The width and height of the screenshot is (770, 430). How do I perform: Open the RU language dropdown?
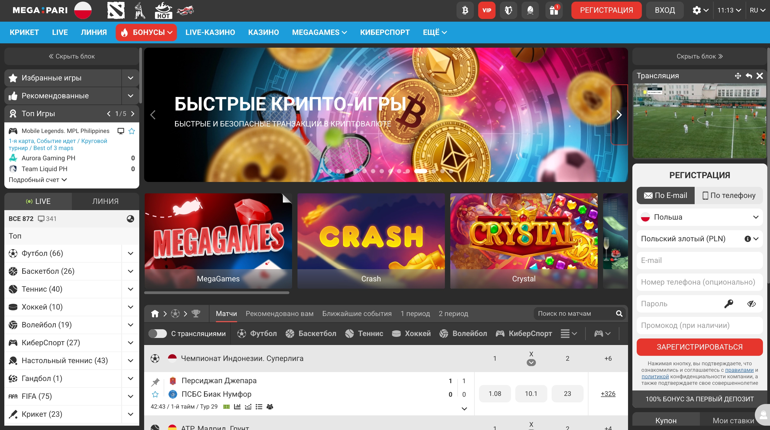point(758,11)
